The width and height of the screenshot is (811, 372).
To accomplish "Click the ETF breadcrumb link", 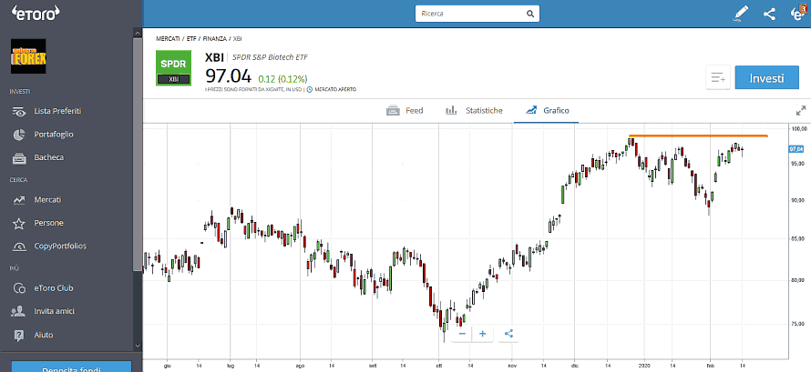I will pos(191,39).
